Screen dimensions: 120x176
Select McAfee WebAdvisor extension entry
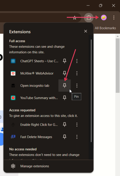tap(37, 73)
